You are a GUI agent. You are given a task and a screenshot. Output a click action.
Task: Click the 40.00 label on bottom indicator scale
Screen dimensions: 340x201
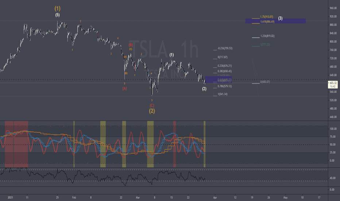click(x=332, y=178)
